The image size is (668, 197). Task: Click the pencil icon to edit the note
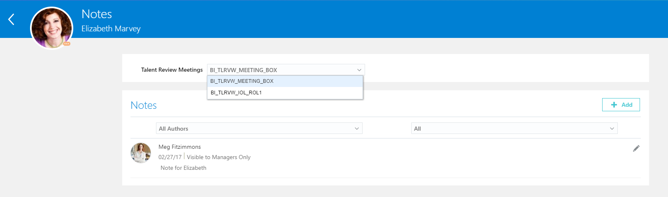(x=636, y=148)
